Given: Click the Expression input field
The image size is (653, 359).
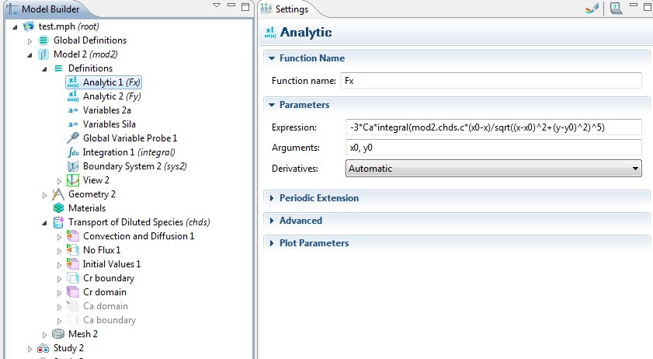Looking at the screenshot, I should click(x=493, y=127).
